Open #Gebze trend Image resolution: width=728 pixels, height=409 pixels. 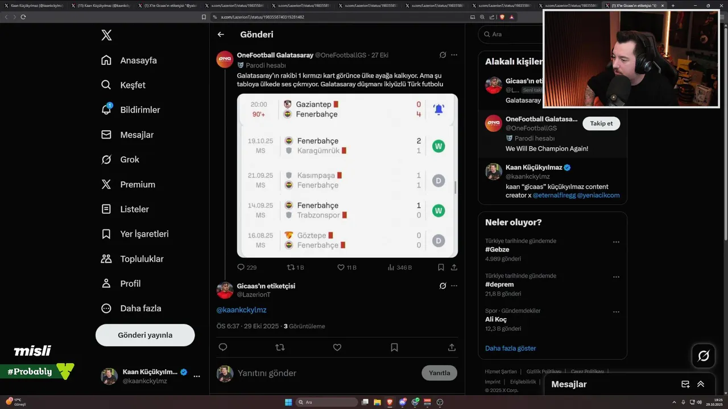coord(498,249)
